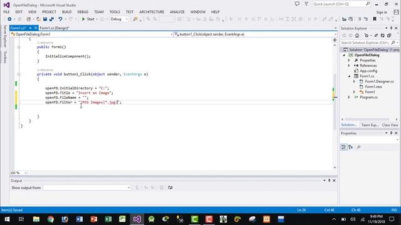Undo the last edit with Undo icon

pyautogui.click(x=60, y=19)
